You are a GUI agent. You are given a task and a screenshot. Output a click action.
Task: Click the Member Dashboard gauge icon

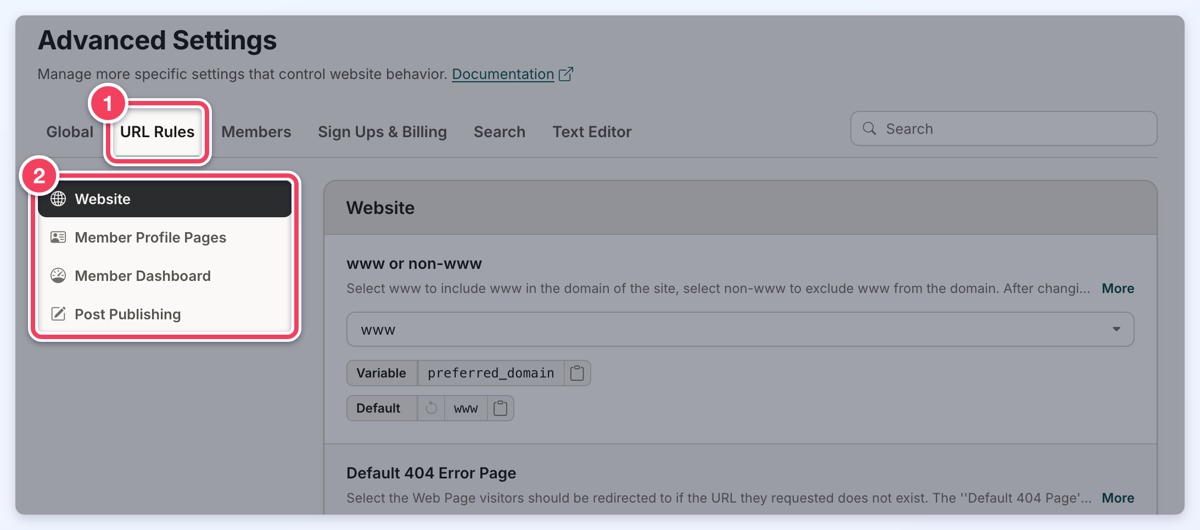[x=58, y=275]
